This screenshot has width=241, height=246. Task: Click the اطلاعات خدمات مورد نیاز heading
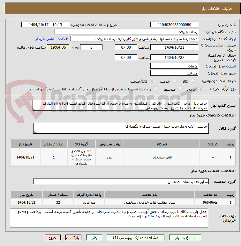pyautogui.click(x=213, y=171)
